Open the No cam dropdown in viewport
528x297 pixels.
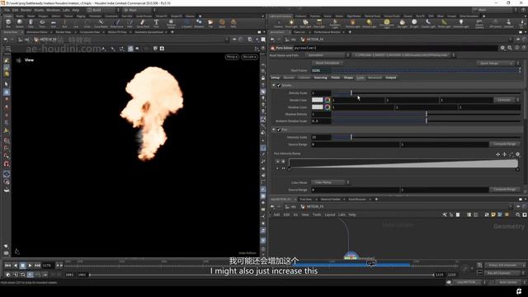click(x=249, y=57)
